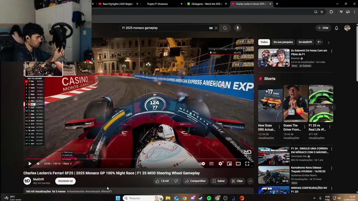Save video using the Salvar button
The width and height of the screenshot is (358, 201).
(x=218, y=181)
